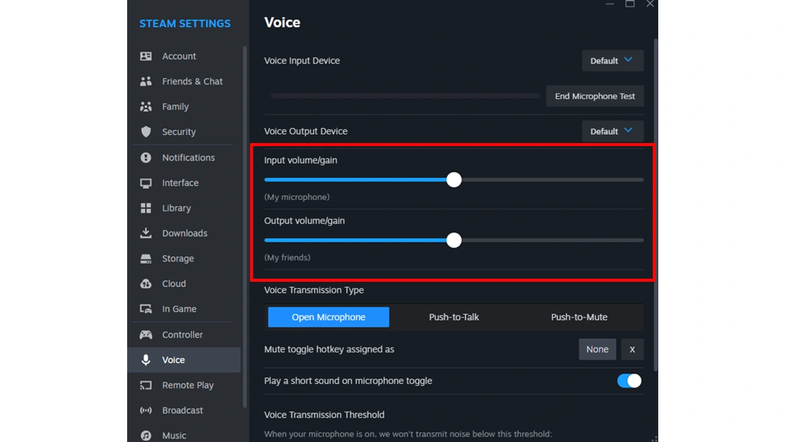
Task: Click the settings content scrollbar
Action: tap(655, 204)
